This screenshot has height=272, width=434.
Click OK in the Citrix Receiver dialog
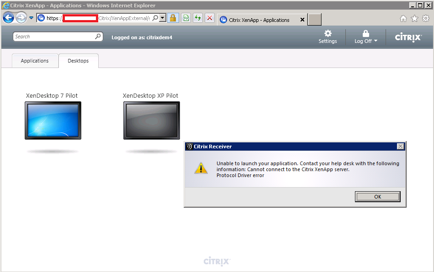point(377,197)
